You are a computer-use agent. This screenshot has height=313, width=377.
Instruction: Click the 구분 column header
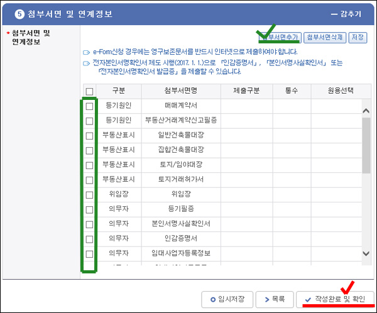pos(119,91)
